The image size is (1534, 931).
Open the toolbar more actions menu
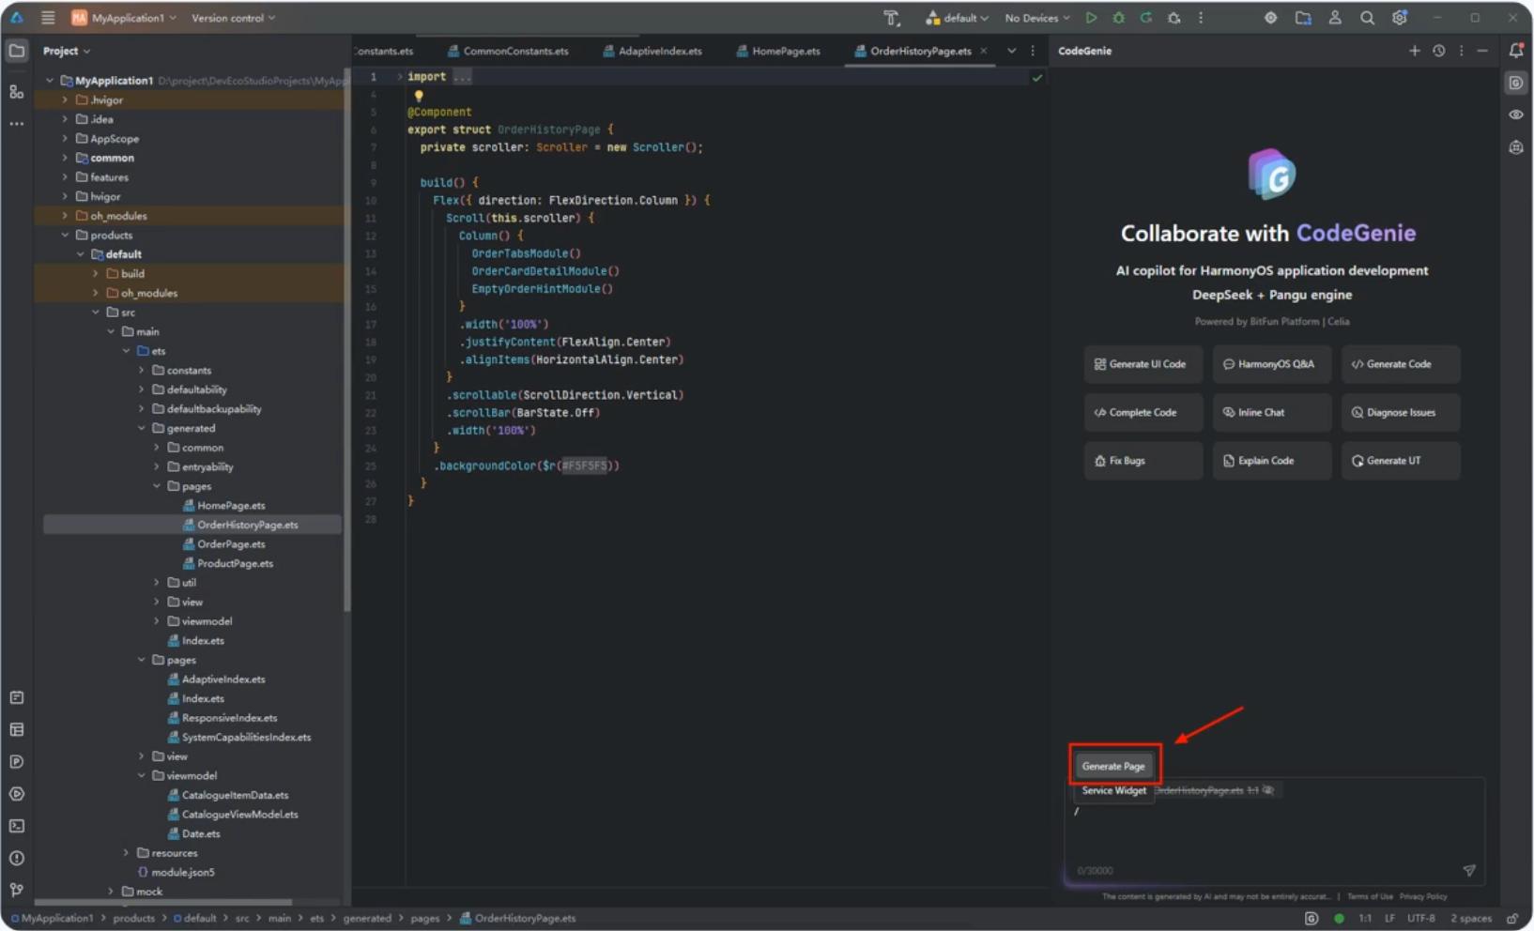point(1201,18)
